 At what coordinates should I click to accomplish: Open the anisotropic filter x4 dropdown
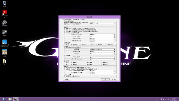click(102, 59)
